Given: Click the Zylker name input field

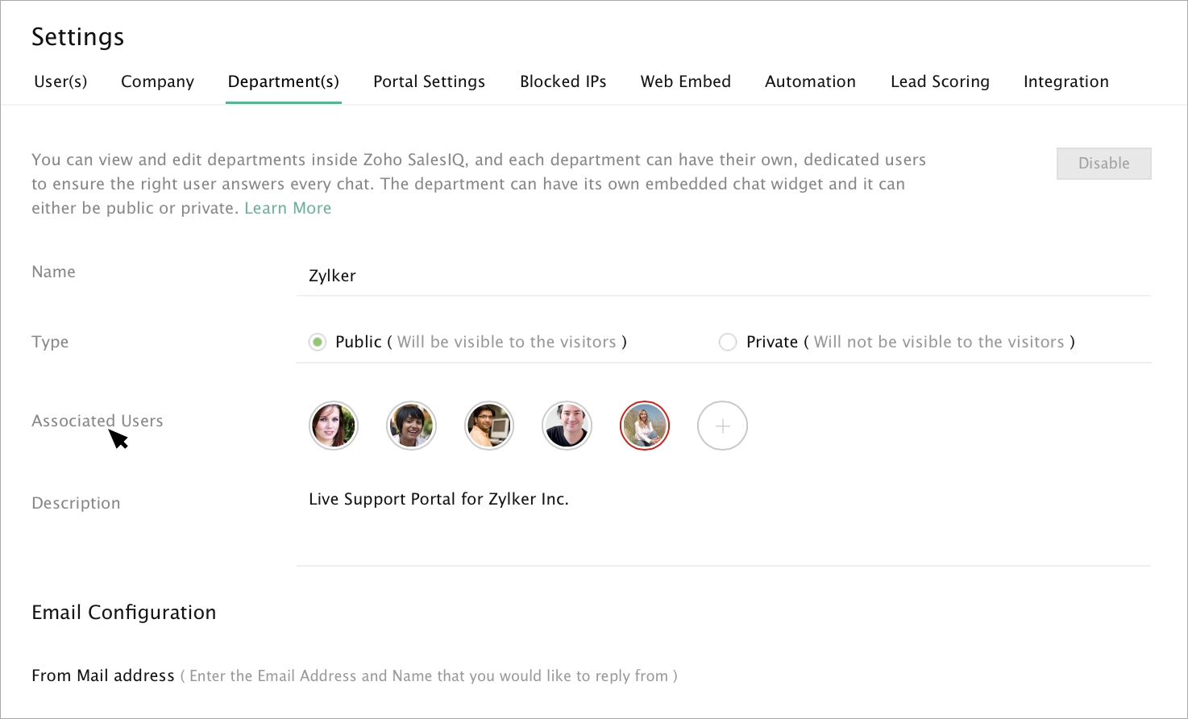Looking at the screenshot, I should (x=722, y=276).
